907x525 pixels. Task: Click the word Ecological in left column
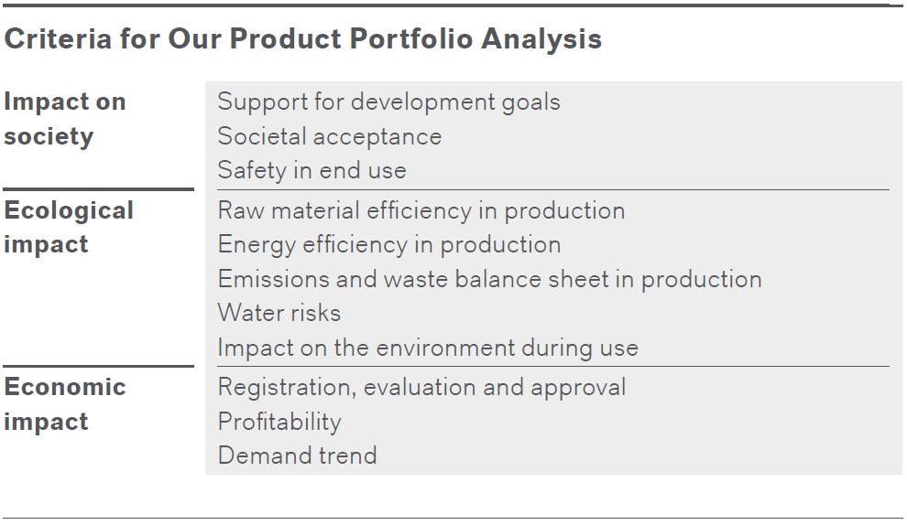tap(69, 210)
